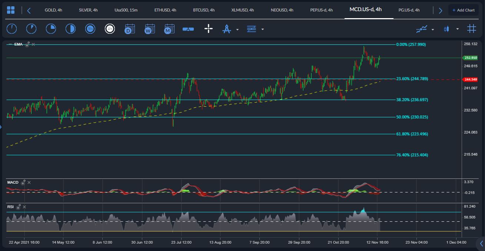Close the MACD indicator panel
485x251 pixels.
[29, 183]
